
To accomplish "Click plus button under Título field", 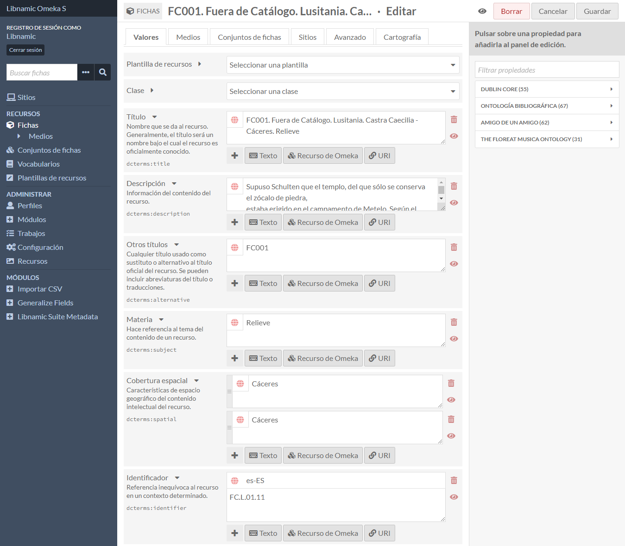I will 235,155.
